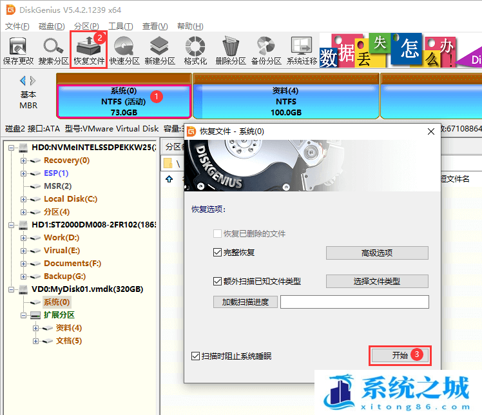Go to previous disk with left arrow
This screenshot has height=415, width=482.
pyautogui.click(x=23, y=81)
